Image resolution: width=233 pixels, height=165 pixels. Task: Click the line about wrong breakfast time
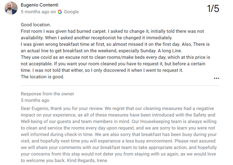pyautogui.click(x=101, y=44)
